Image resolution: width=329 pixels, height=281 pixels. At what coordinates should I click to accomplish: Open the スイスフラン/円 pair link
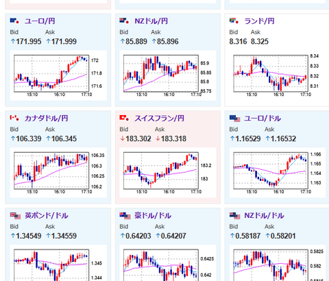pos(159,118)
